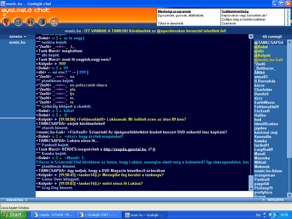This screenshot has height=219, width=292.
Task: Open the Szálláslehetőség ad link
Action: [x=235, y=11]
